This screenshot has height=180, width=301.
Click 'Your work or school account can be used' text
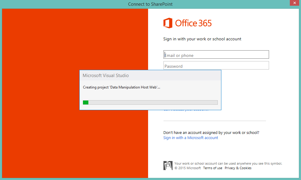(228, 163)
